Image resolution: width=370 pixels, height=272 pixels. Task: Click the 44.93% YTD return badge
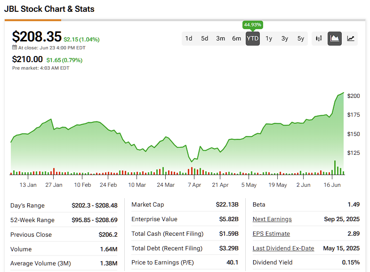coord(253,25)
